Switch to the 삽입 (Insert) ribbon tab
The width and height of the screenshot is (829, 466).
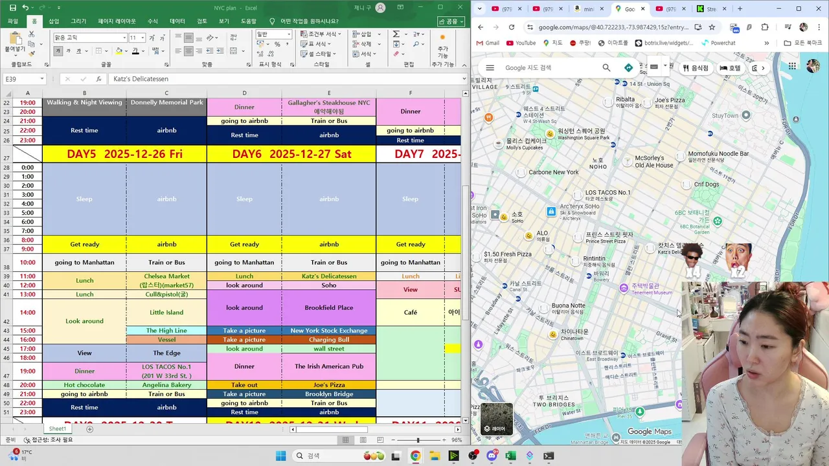pos(54,21)
